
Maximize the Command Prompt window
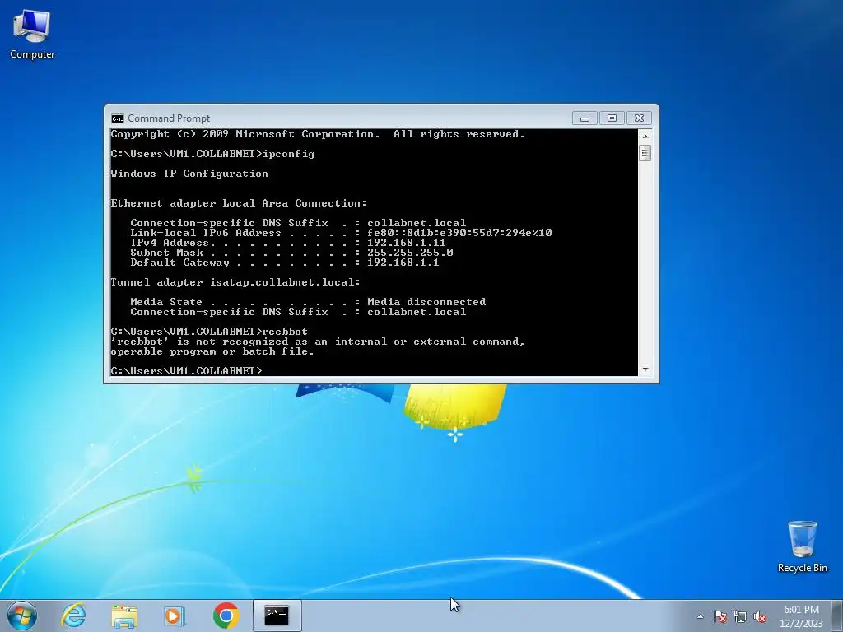612,118
